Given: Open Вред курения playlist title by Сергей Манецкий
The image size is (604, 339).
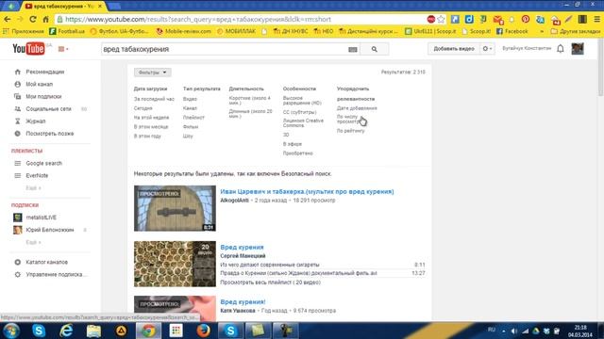Looking at the screenshot, I should [x=242, y=247].
